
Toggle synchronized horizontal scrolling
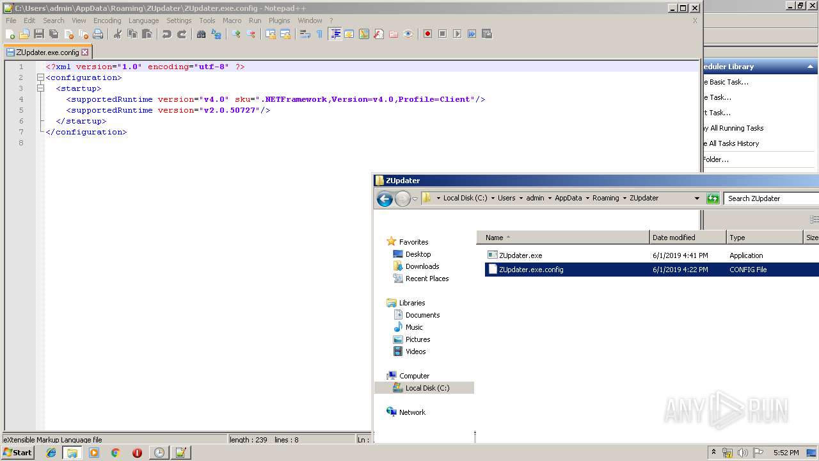(x=285, y=34)
